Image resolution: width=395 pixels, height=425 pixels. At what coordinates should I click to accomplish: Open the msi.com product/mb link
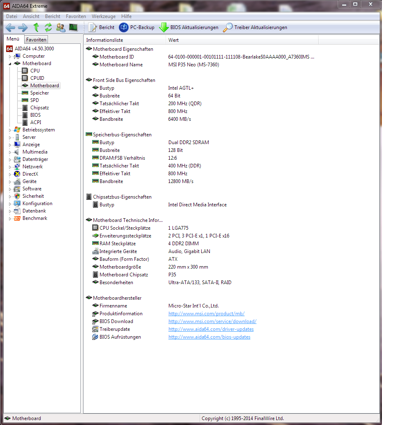207,314
